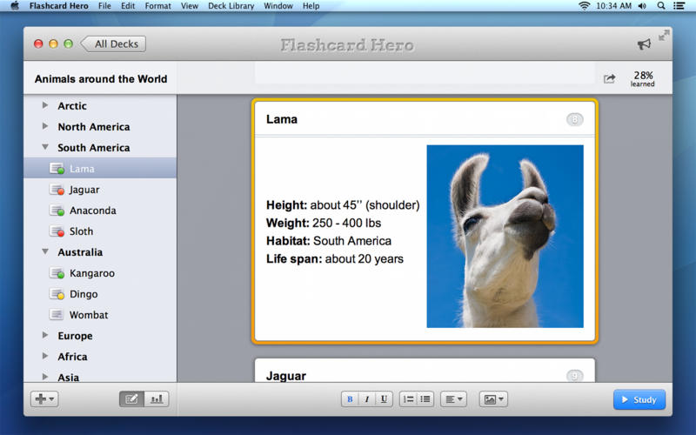Open the insert image dropdown

[493, 399]
